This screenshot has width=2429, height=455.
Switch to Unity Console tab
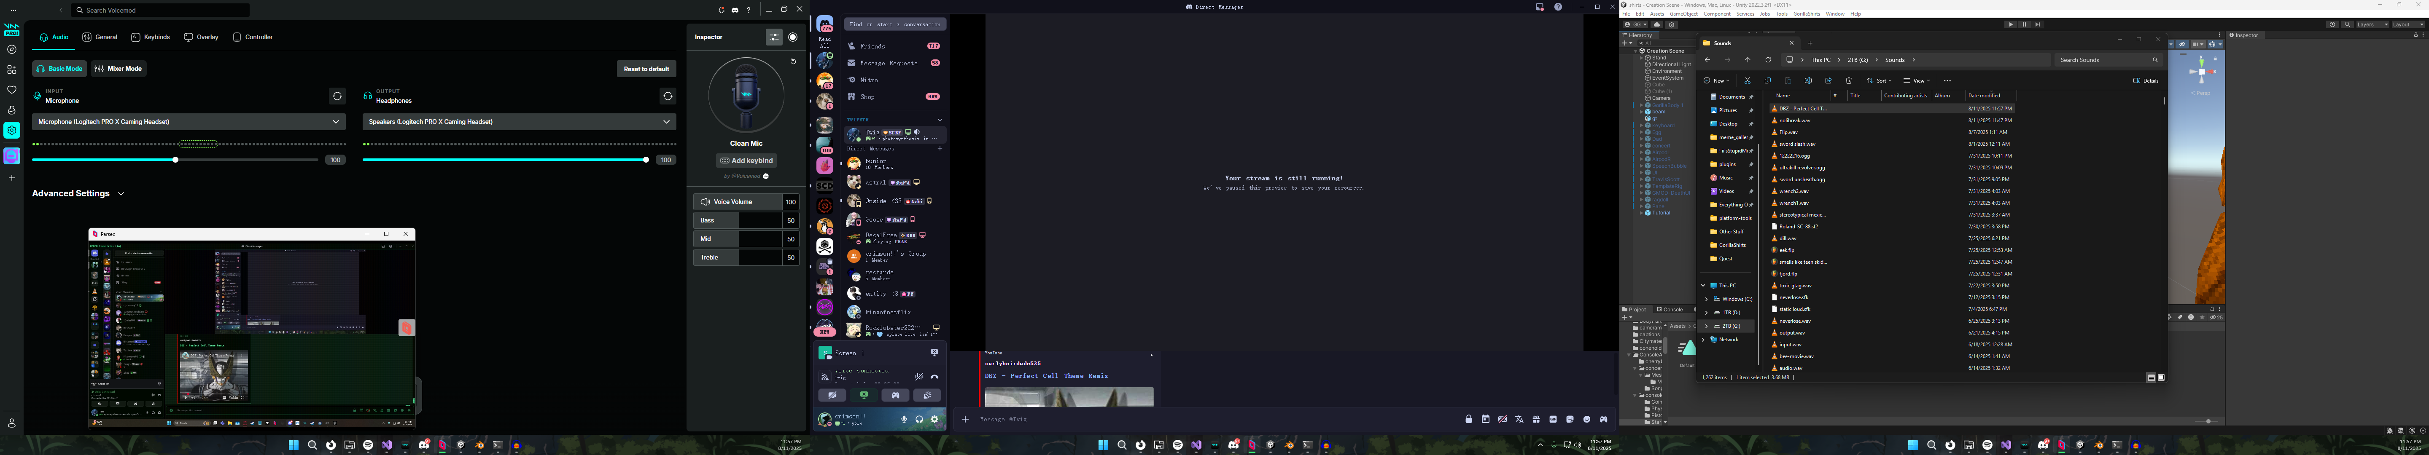point(1671,309)
